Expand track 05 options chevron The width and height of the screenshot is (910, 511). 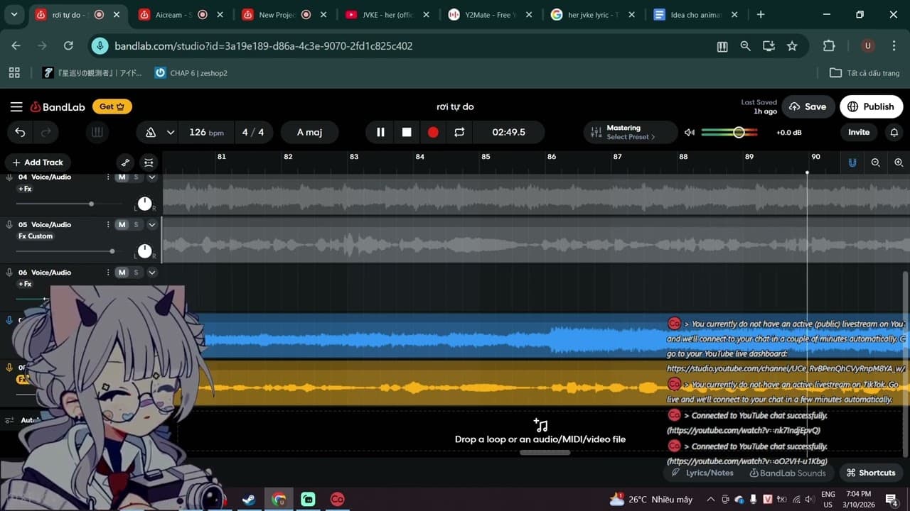[152, 224]
